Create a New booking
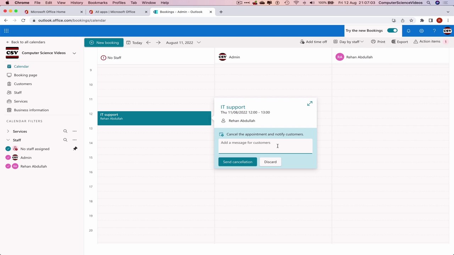 coord(104,42)
